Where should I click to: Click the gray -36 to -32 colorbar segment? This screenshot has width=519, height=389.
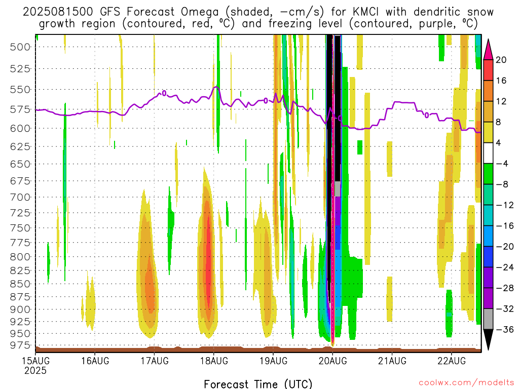(x=488, y=319)
